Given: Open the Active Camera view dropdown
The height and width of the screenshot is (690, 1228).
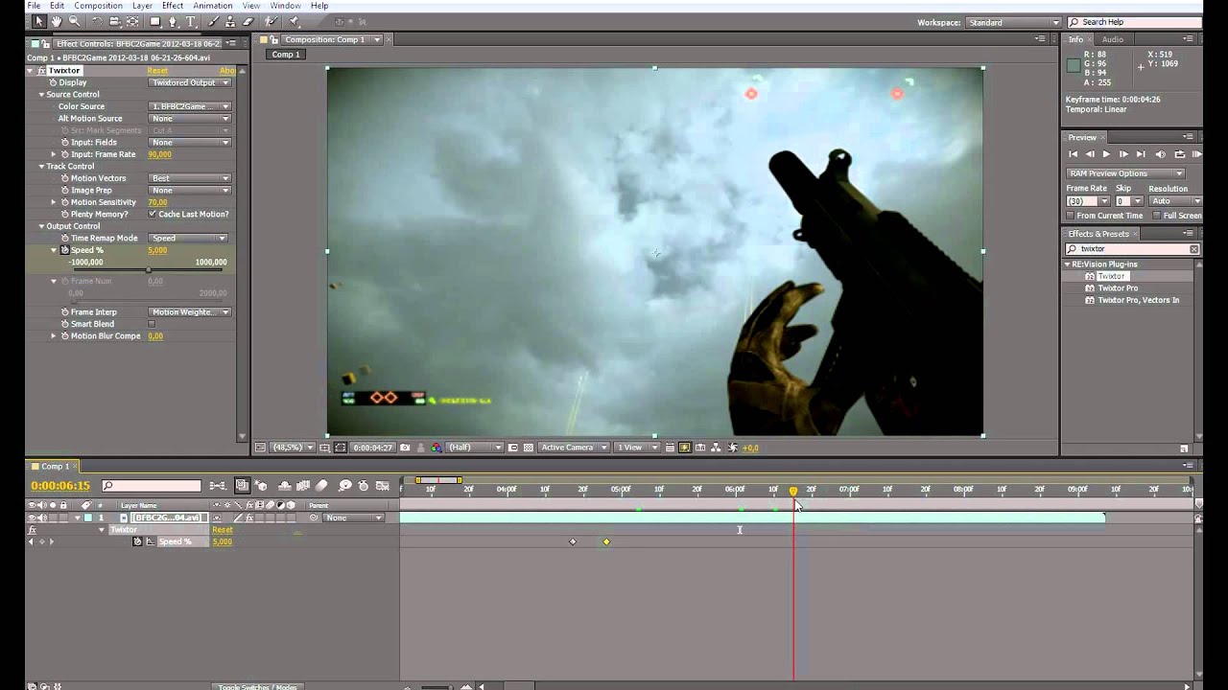Looking at the screenshot, I should click(x=573, y=448).
